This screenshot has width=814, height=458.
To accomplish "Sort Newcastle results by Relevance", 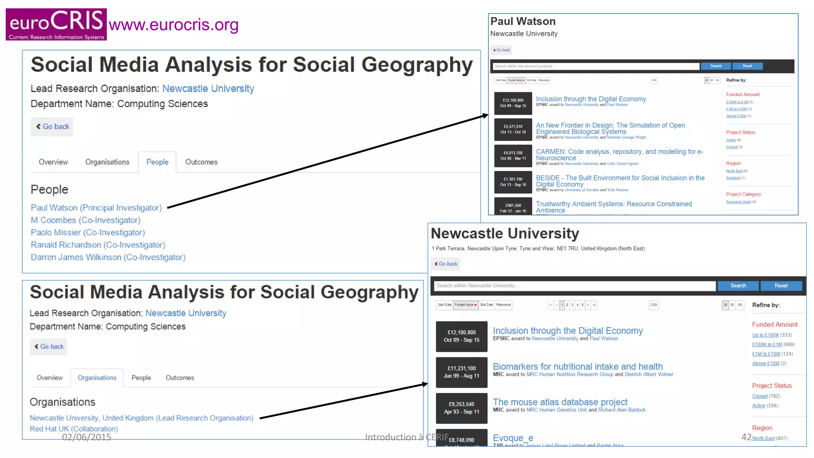I will click(503, 305).
